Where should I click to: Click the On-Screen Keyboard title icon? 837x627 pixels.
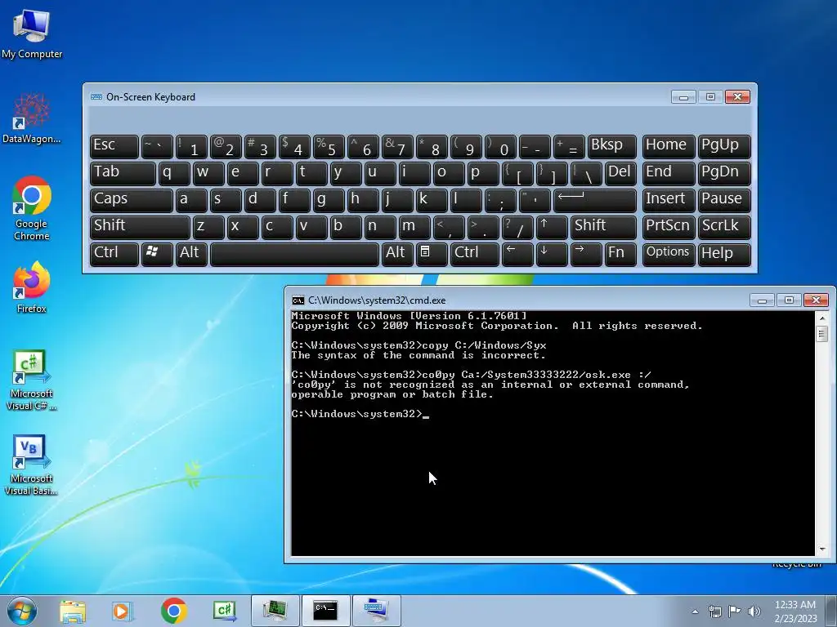point(96,96)
